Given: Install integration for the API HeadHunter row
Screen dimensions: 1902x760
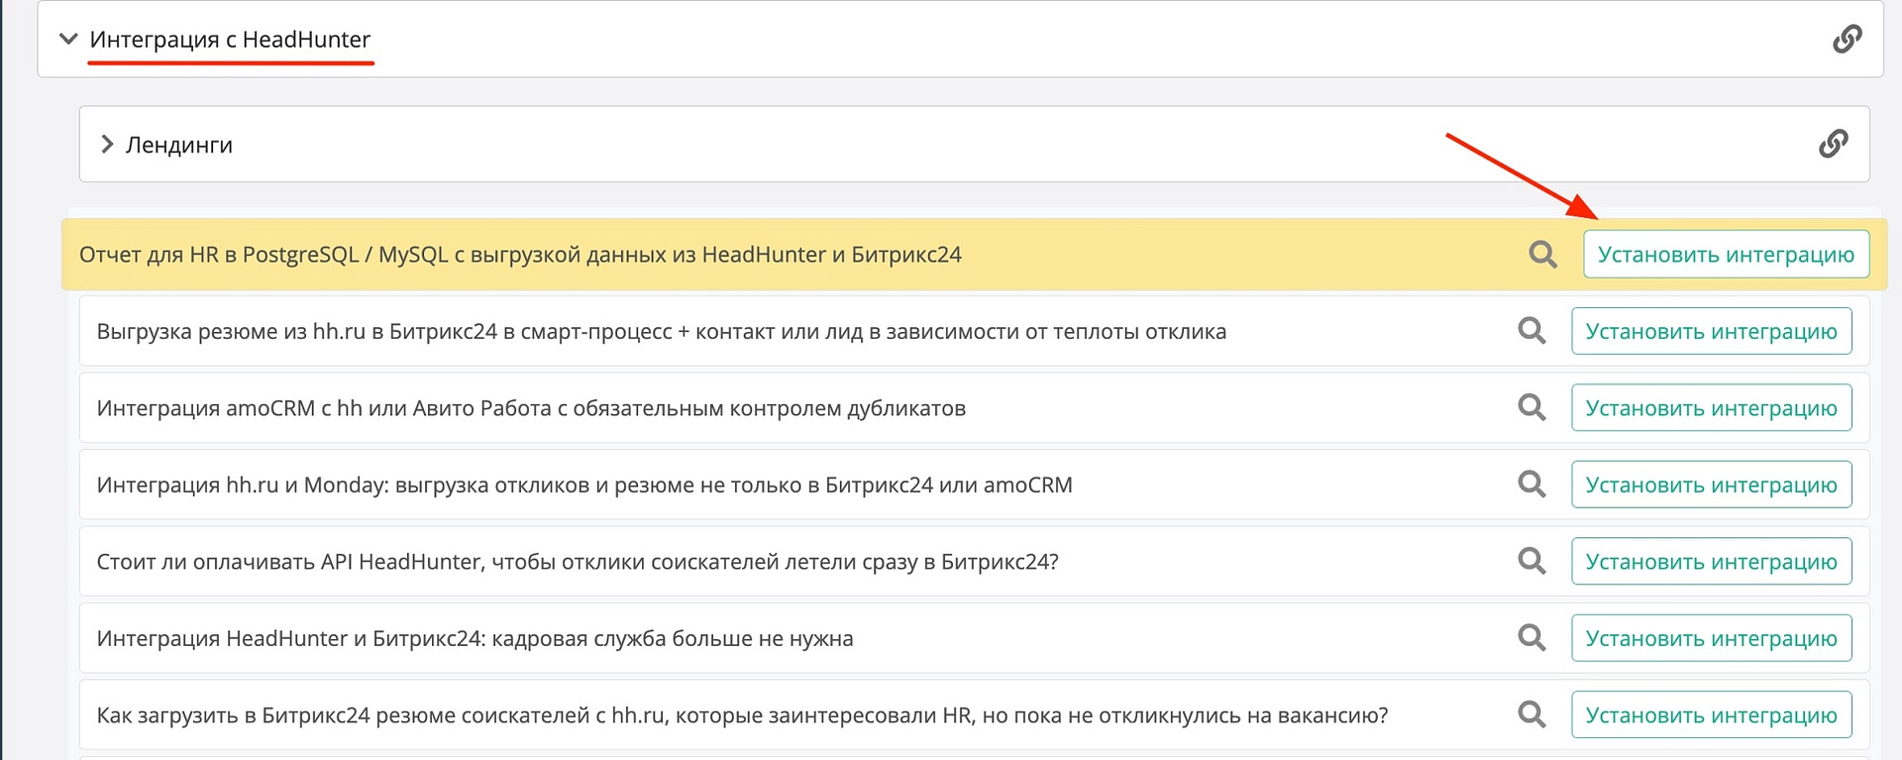Looking at the screenshot, I should coord(1711,561).
